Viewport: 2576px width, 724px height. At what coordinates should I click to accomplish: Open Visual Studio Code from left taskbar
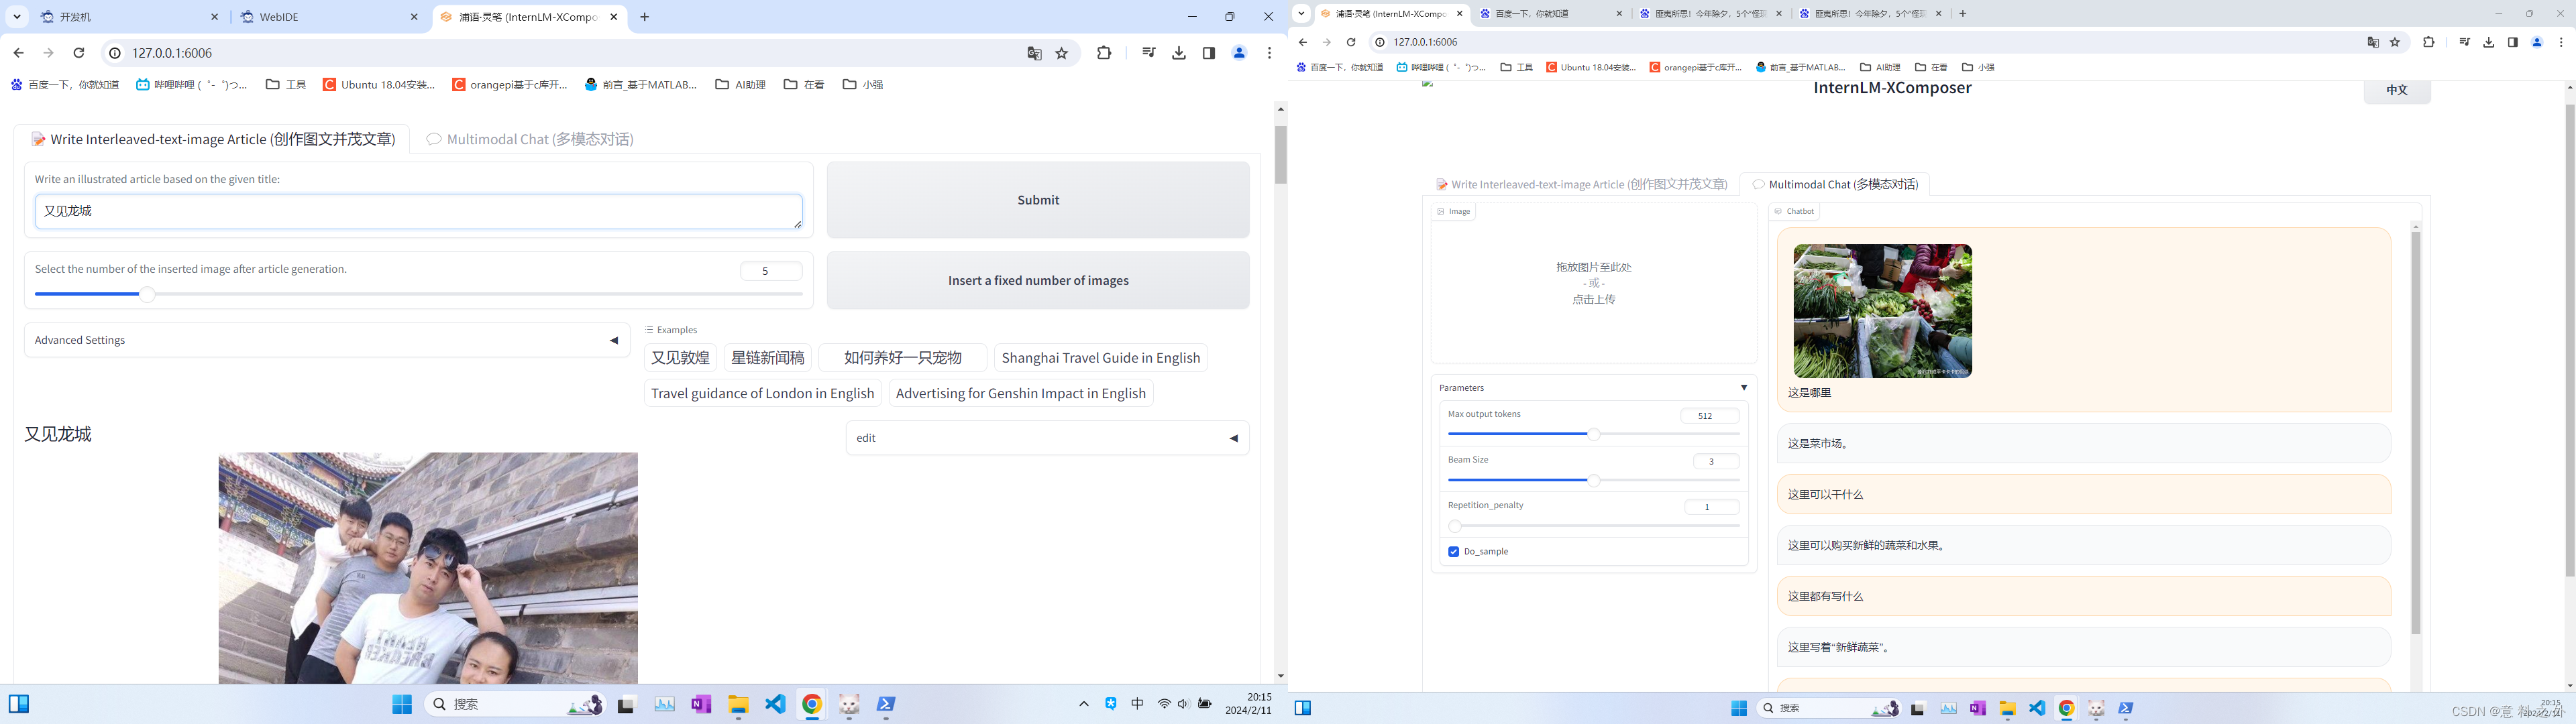coord(775,705)
